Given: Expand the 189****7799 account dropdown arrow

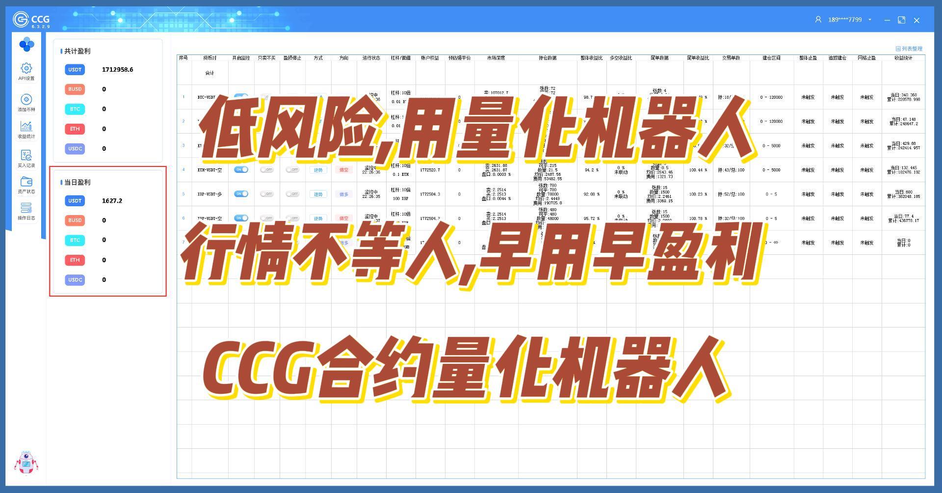Looking at the screenshot, I should (870, 20).
